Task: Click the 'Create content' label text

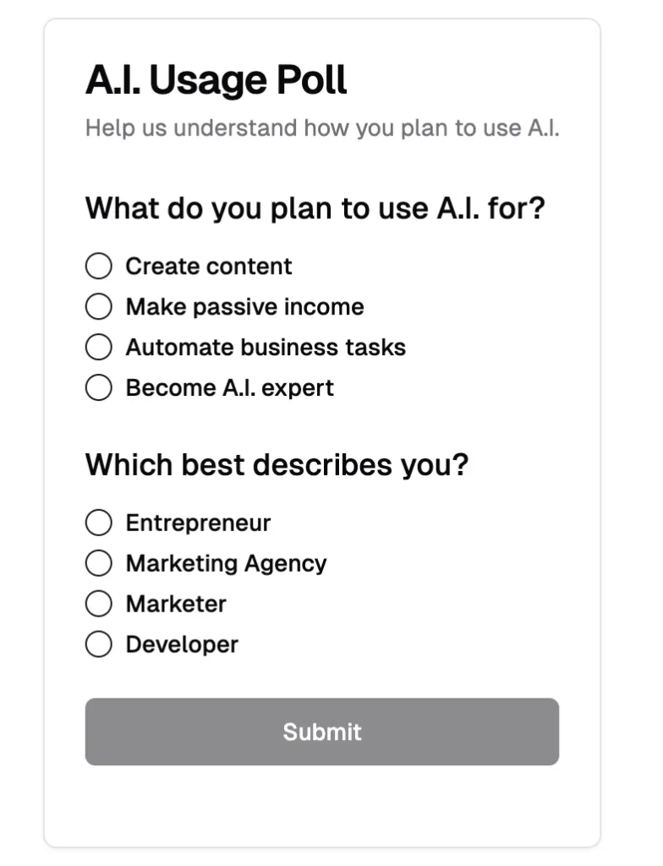Action: [209, 266]
